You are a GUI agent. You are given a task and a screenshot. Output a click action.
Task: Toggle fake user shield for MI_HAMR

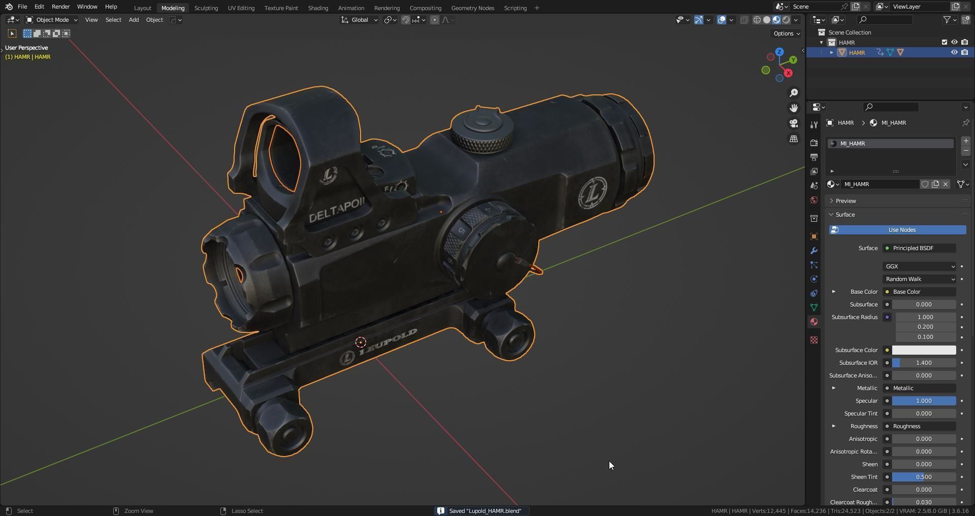tap(925, 184)
